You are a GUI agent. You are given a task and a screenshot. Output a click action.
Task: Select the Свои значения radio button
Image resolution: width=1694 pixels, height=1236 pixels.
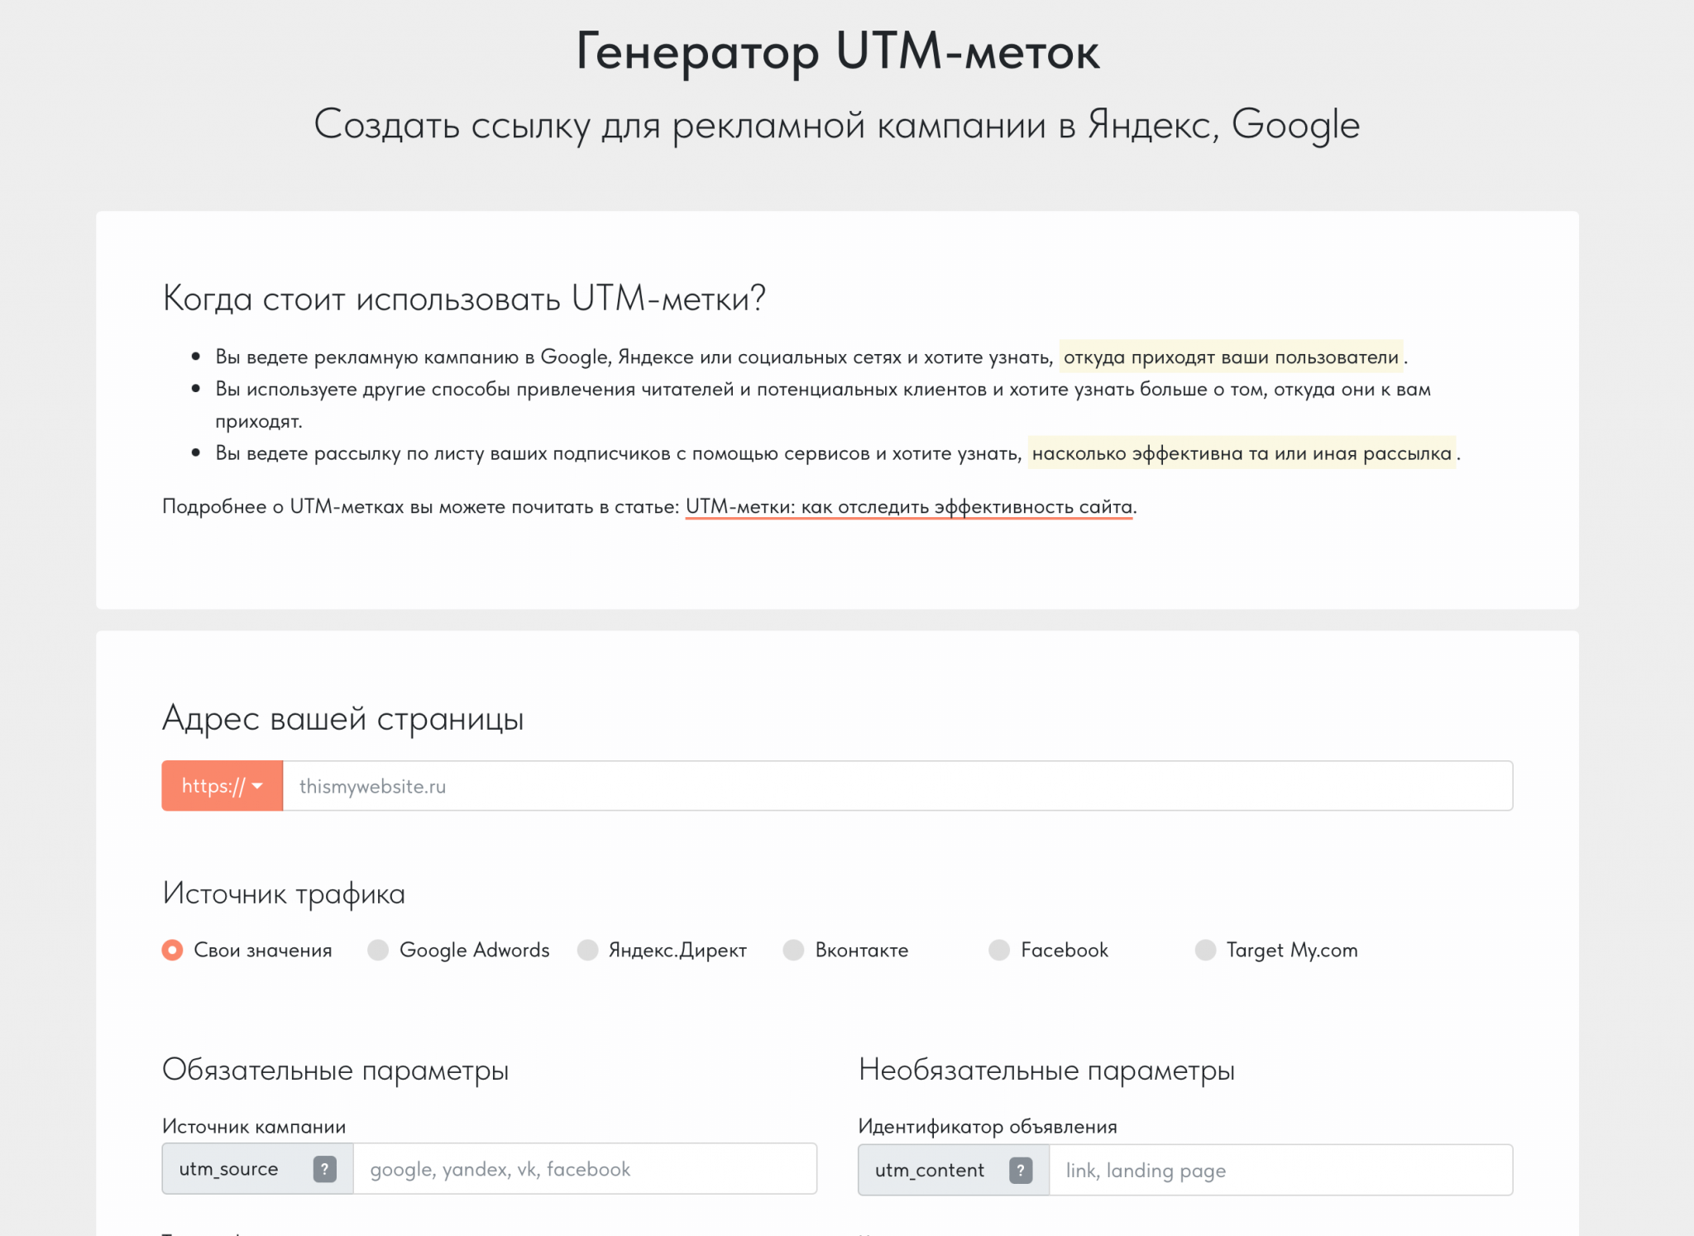pyautogui.click(x=172, y=950)
